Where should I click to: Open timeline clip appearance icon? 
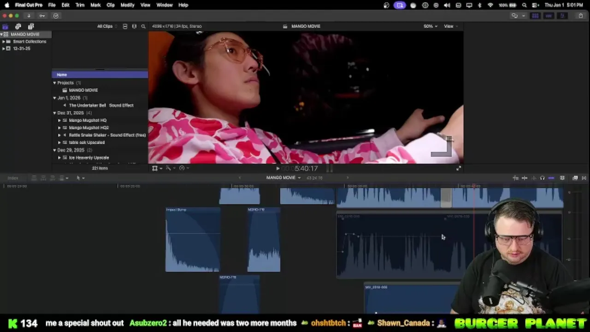point(562,178)
